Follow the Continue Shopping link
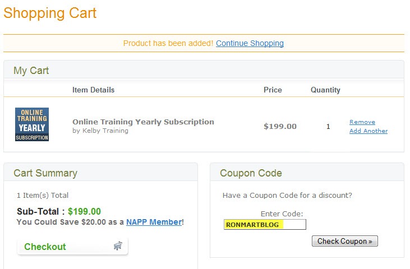 click(250, 43)
